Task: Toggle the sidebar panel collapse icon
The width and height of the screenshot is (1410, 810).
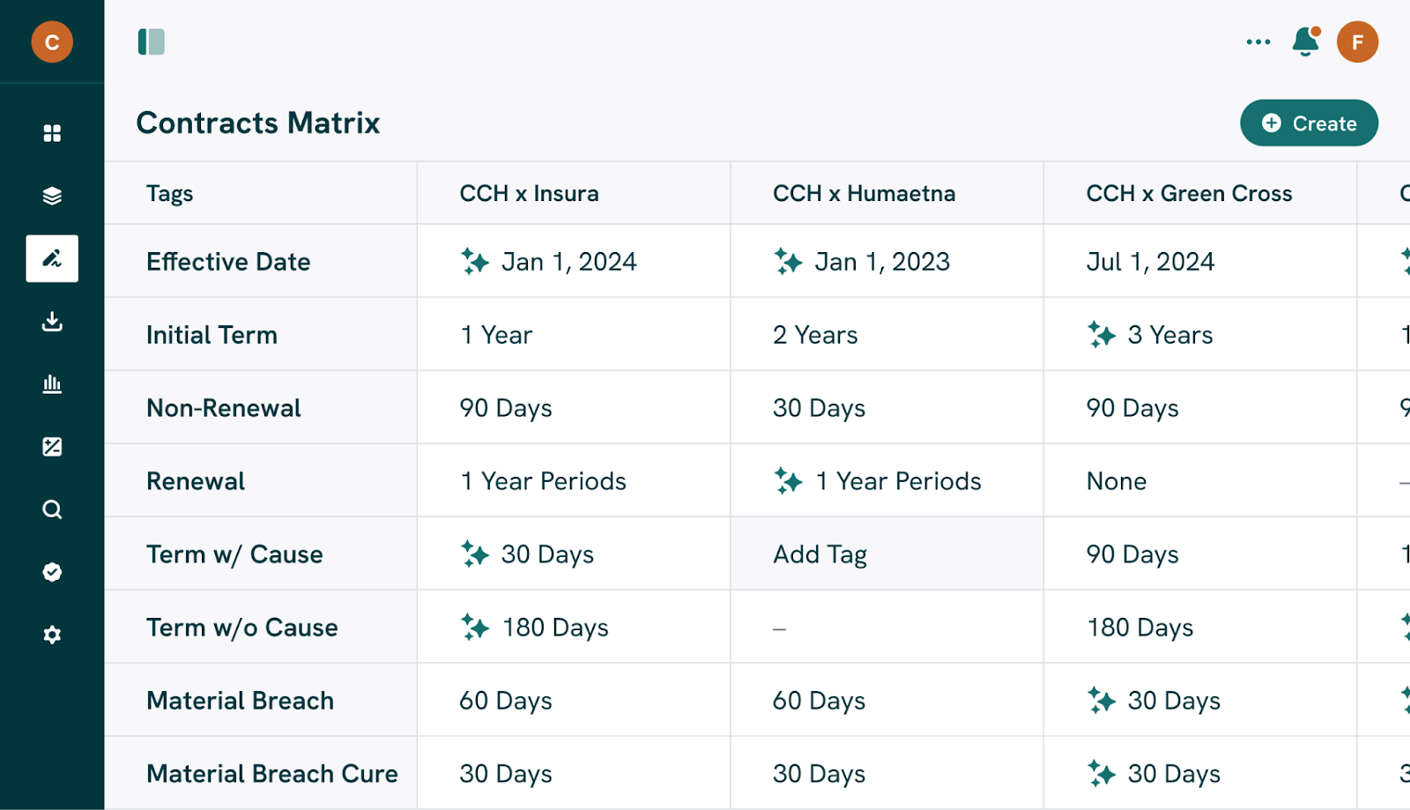Action: [152, 41]
